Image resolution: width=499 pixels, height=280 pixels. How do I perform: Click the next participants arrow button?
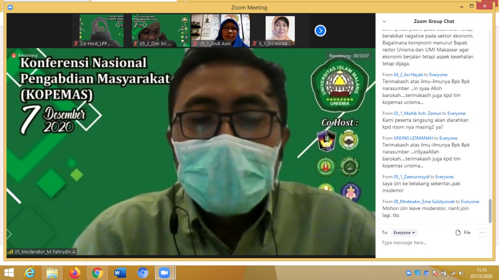click(x=320, y=30)
